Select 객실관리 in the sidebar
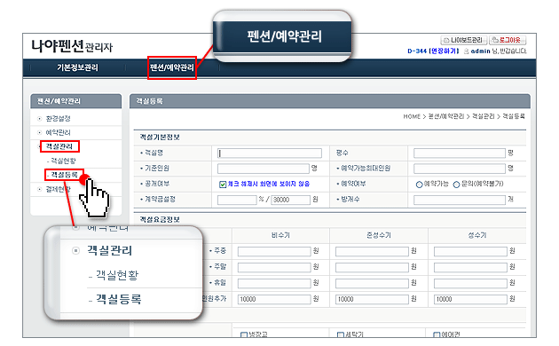Screen dimensions: 559x346 pyautogui.click(x=59, y=146)
